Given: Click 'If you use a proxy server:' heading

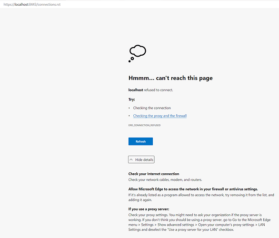Looking at the screenshot, I should pos(149,209).
